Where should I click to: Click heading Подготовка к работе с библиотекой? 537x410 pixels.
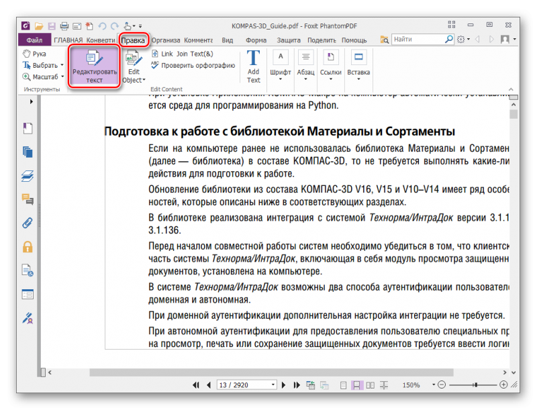tap(279, 132)
